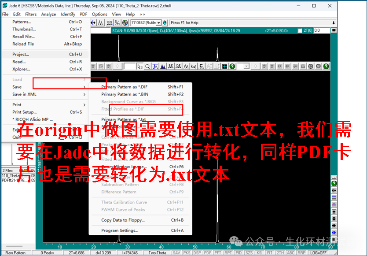367x256 pixels.
Task: Click the green help icon after crosshair
Action: tap(232, 67)
